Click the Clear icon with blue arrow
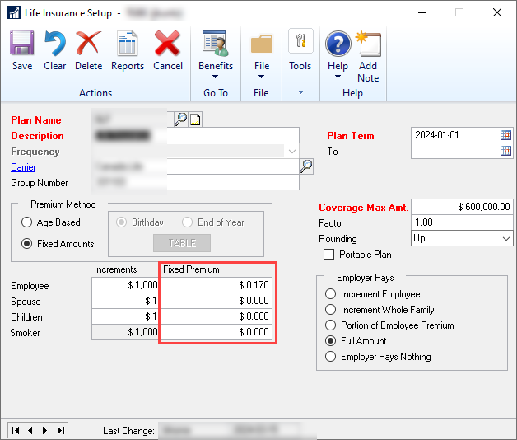This screenshot has height=440, width=517. click(x=55, y=50)
